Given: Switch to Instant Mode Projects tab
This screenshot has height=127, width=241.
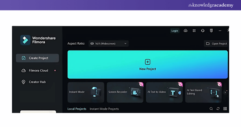Looking at the screenshot, I should click(x=104, y=109).
